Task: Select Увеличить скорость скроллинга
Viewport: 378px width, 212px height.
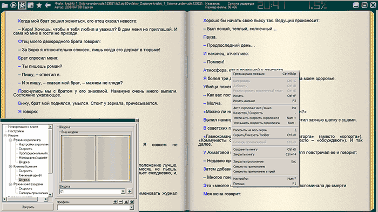Action: coord(265,118)
